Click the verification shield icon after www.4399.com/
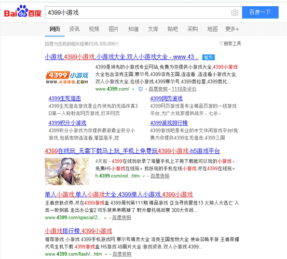Image resolution: width=287 pixels, height=259 pixels. pos(141,89)
